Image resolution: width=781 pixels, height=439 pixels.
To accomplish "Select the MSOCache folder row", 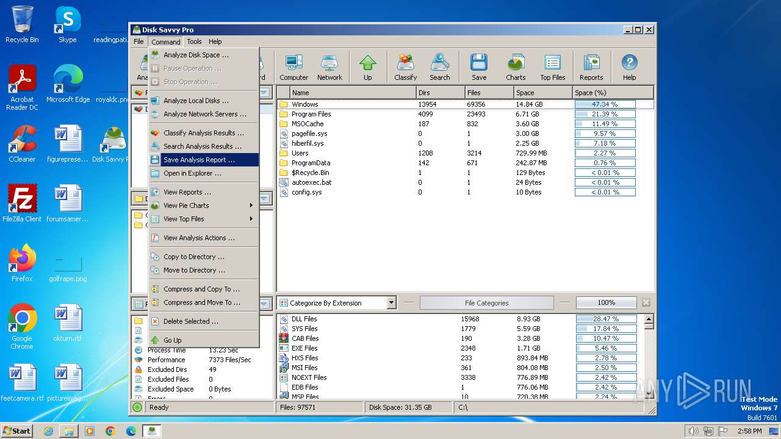I will [x=466, y=124].
